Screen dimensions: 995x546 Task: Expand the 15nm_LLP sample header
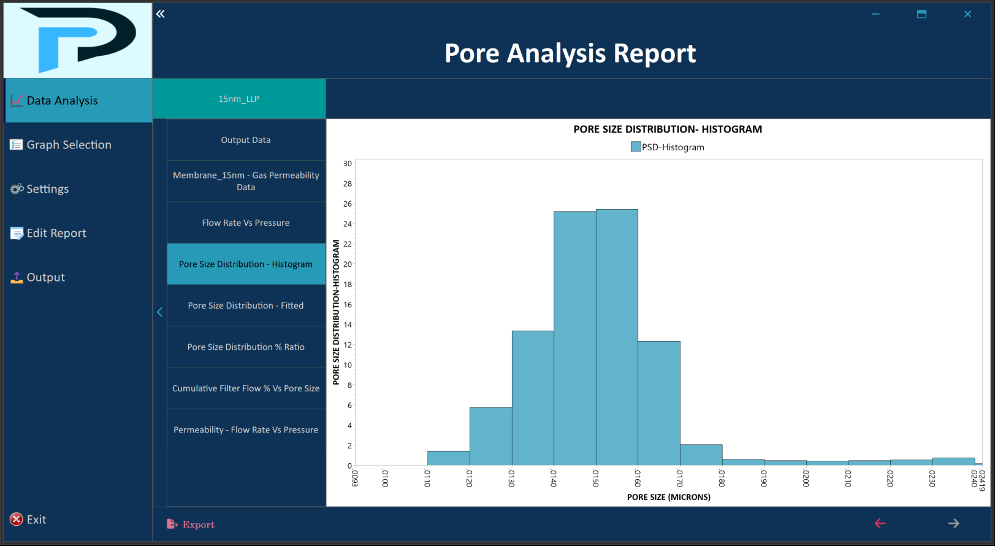point(239,99)
